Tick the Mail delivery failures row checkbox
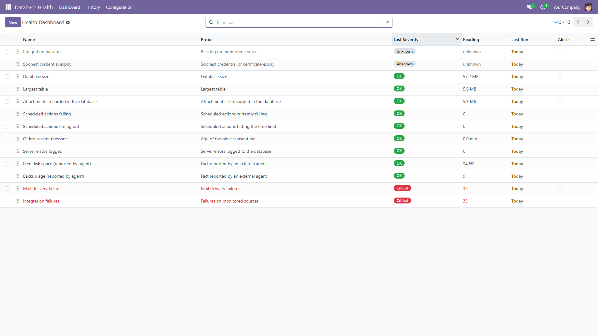598x336 pixels. pyautogui.click(x=7, y=189)
